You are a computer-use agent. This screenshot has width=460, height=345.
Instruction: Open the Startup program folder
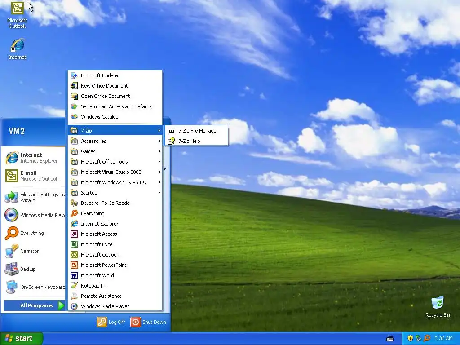click(x=115, y=193)
